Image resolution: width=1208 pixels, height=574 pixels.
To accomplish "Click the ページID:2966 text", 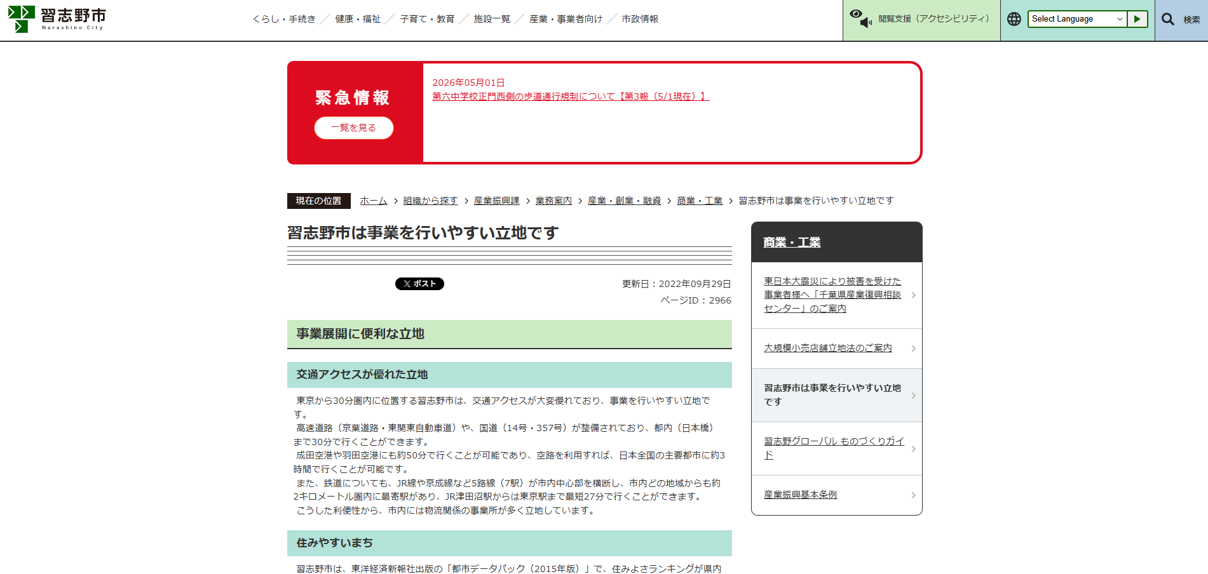I will click(x=696, y=300).
